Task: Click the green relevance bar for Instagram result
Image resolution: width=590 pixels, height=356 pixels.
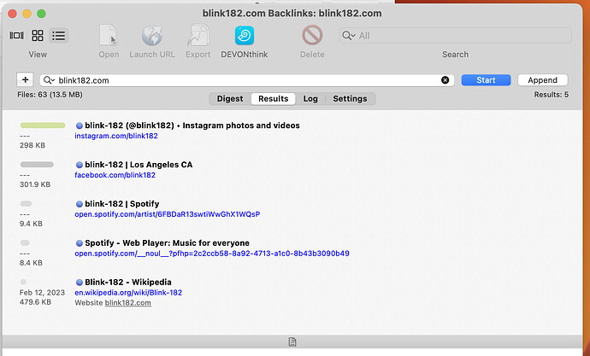Action: [43, 125]
